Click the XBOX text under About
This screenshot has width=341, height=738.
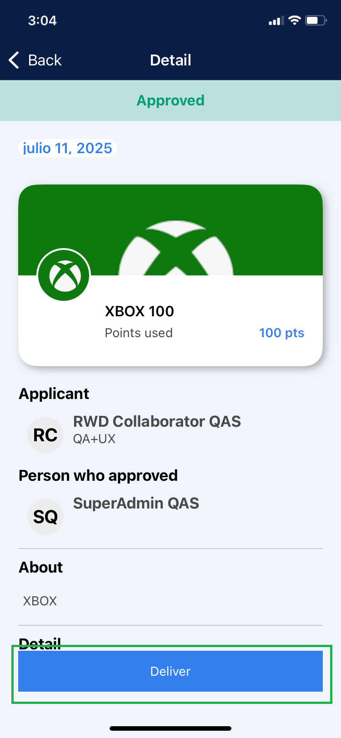click(40, 601)
